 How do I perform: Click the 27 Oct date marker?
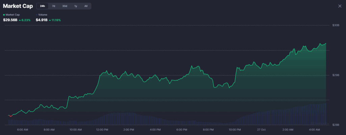tap(261, 130)
